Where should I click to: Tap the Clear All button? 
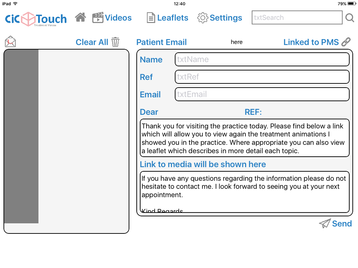[92, 42]
